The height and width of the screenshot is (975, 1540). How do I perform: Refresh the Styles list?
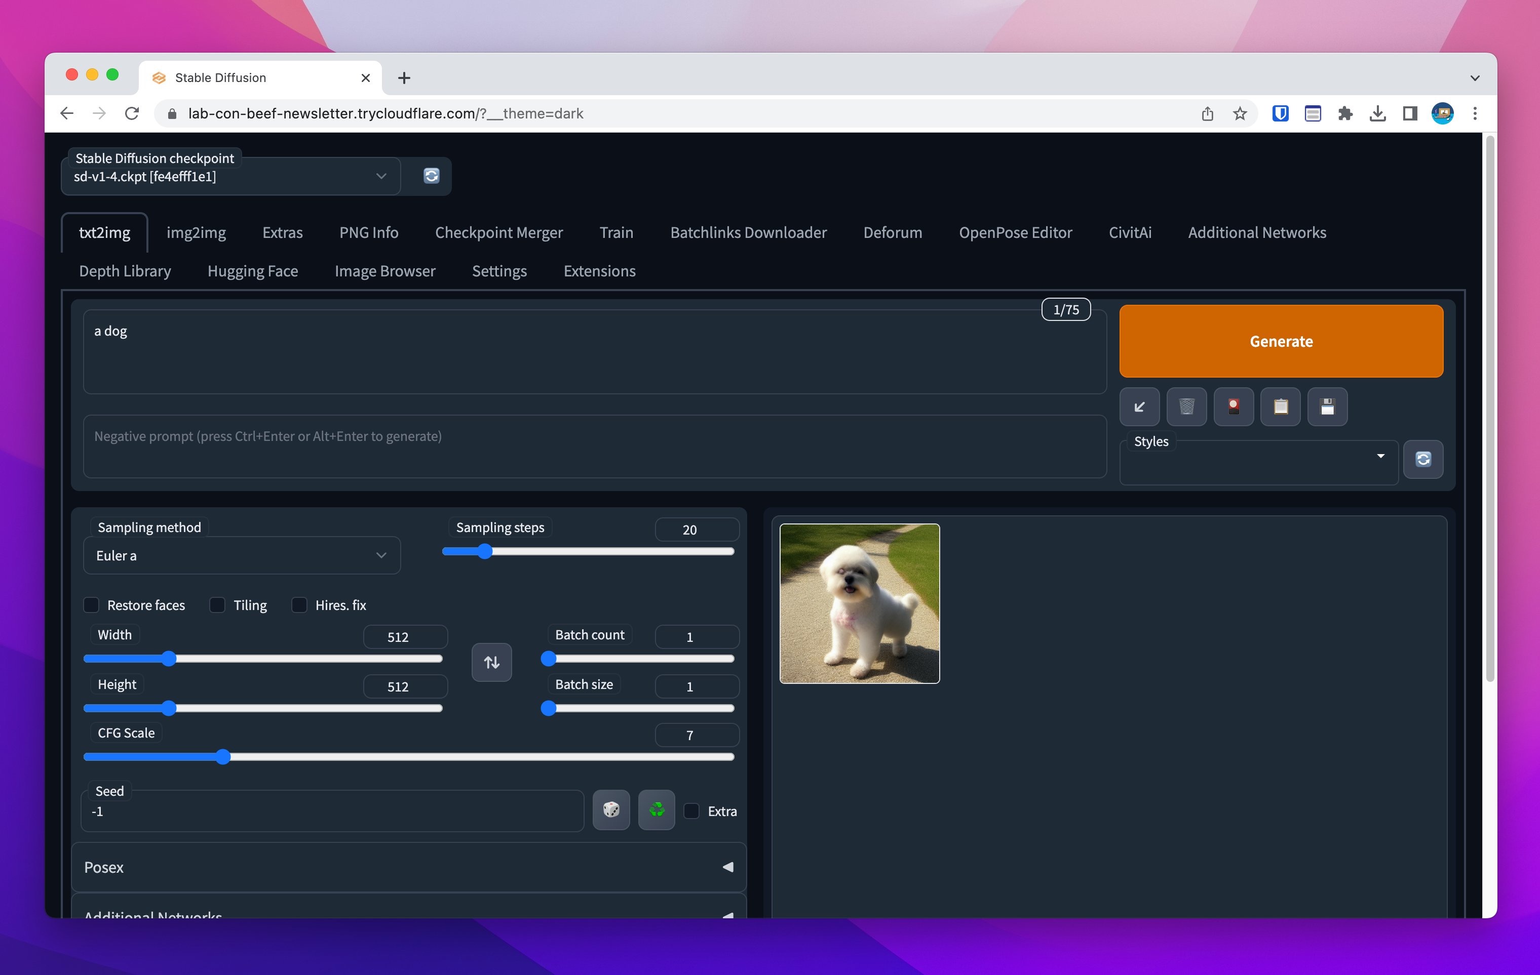point(1423,459)
